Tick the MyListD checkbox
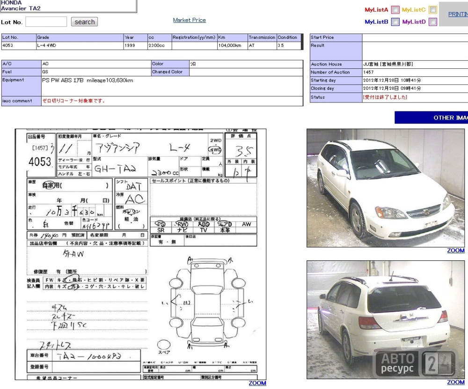Image resolution: width=468 pixels, height=389 pixels. click(x=433, y=22)
